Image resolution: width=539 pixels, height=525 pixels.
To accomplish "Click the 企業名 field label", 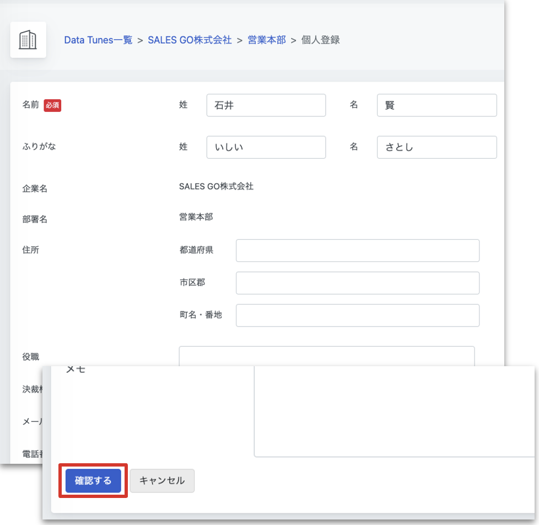I will (x=35, y=189).
